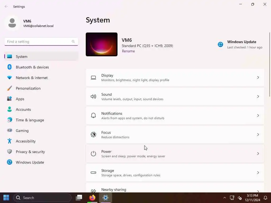Click 'Reduce distractions' description
The width and height of the screenshot is (271, 203).
coord(115,137)
